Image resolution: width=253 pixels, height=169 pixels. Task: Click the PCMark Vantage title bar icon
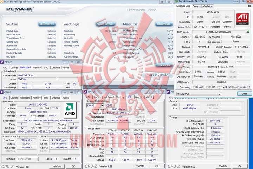pyautogui.click(x=2, y=2)
